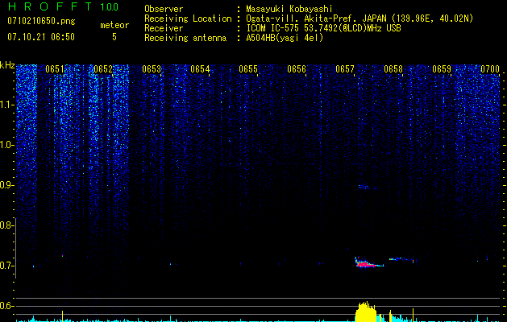
Task: Click the second meteor echo trail after 0658
Action: 402,259
